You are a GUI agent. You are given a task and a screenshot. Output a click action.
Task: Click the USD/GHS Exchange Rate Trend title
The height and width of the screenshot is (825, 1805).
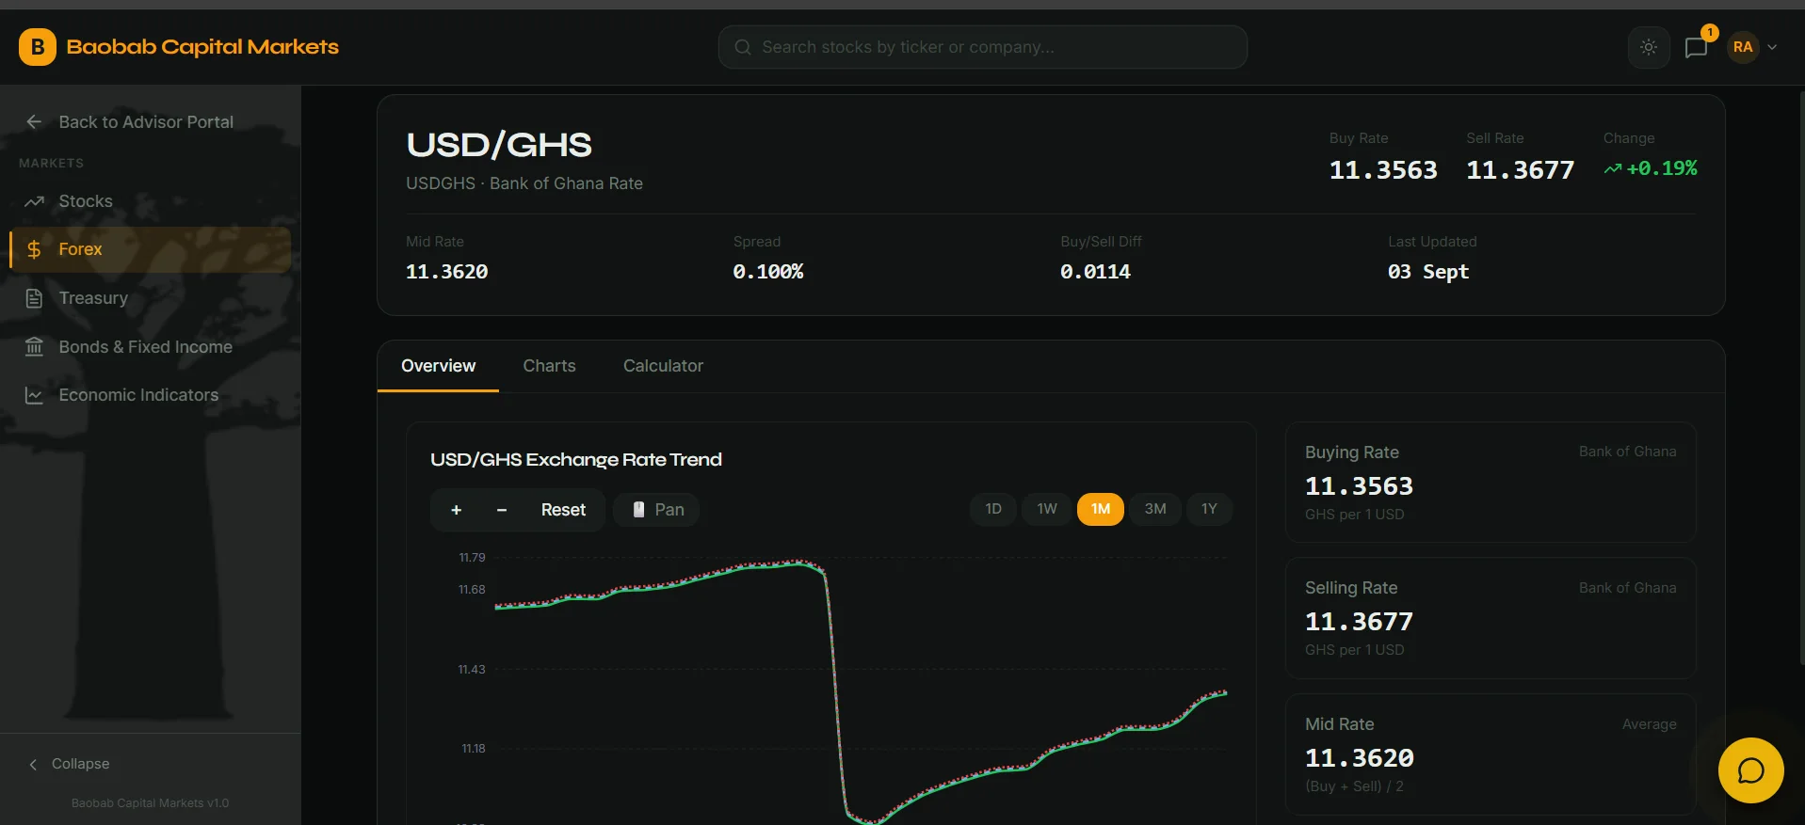click(576, 459)
